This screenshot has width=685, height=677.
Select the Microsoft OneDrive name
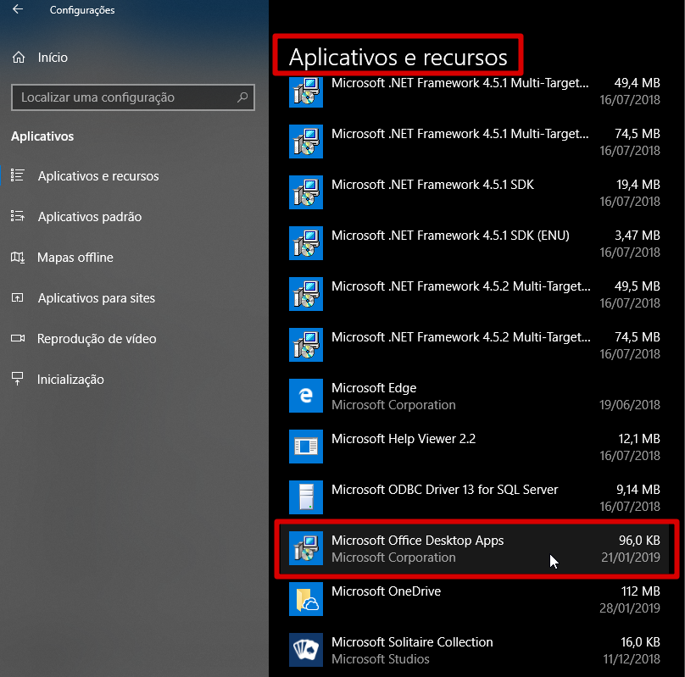coord(387,591)
